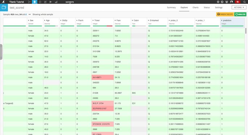Select Ticket cell '330911'
Screen dimensions: 248x135
103,31
